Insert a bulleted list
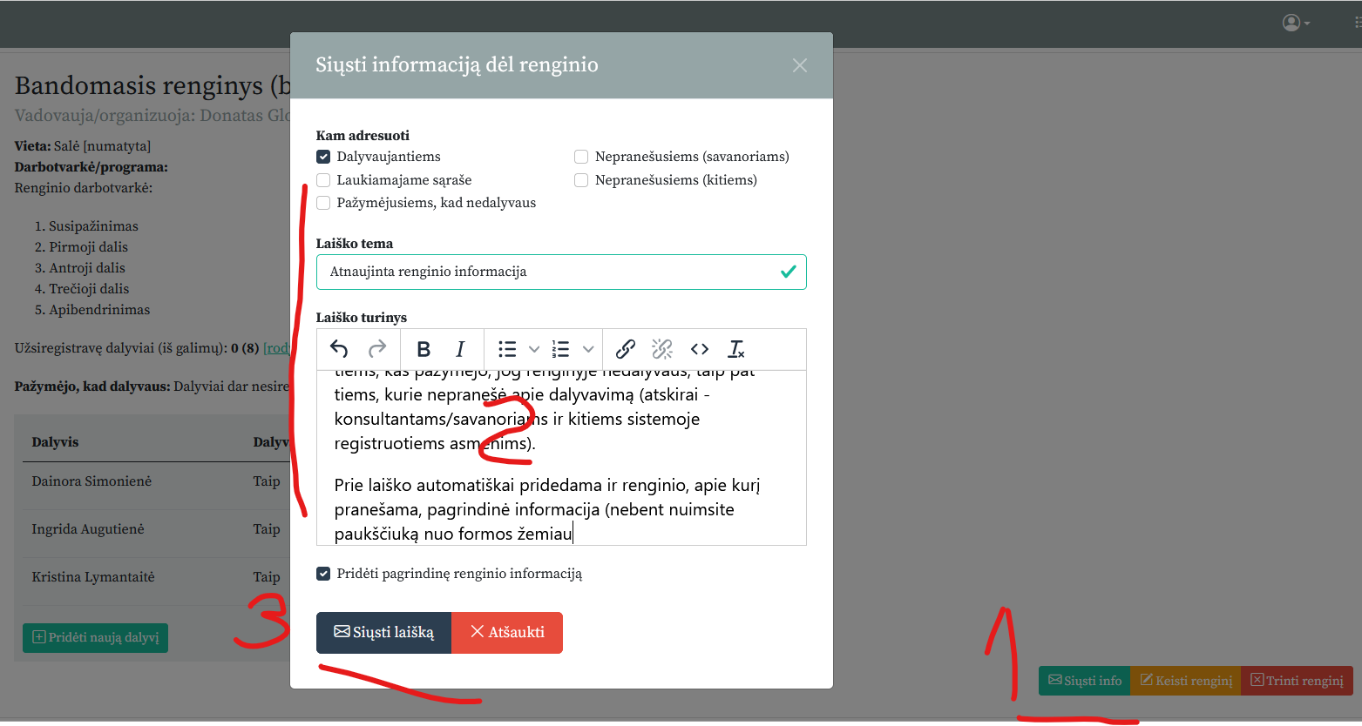The height and width of the screenshot is (726, 1362). click(x=507, y=349)
